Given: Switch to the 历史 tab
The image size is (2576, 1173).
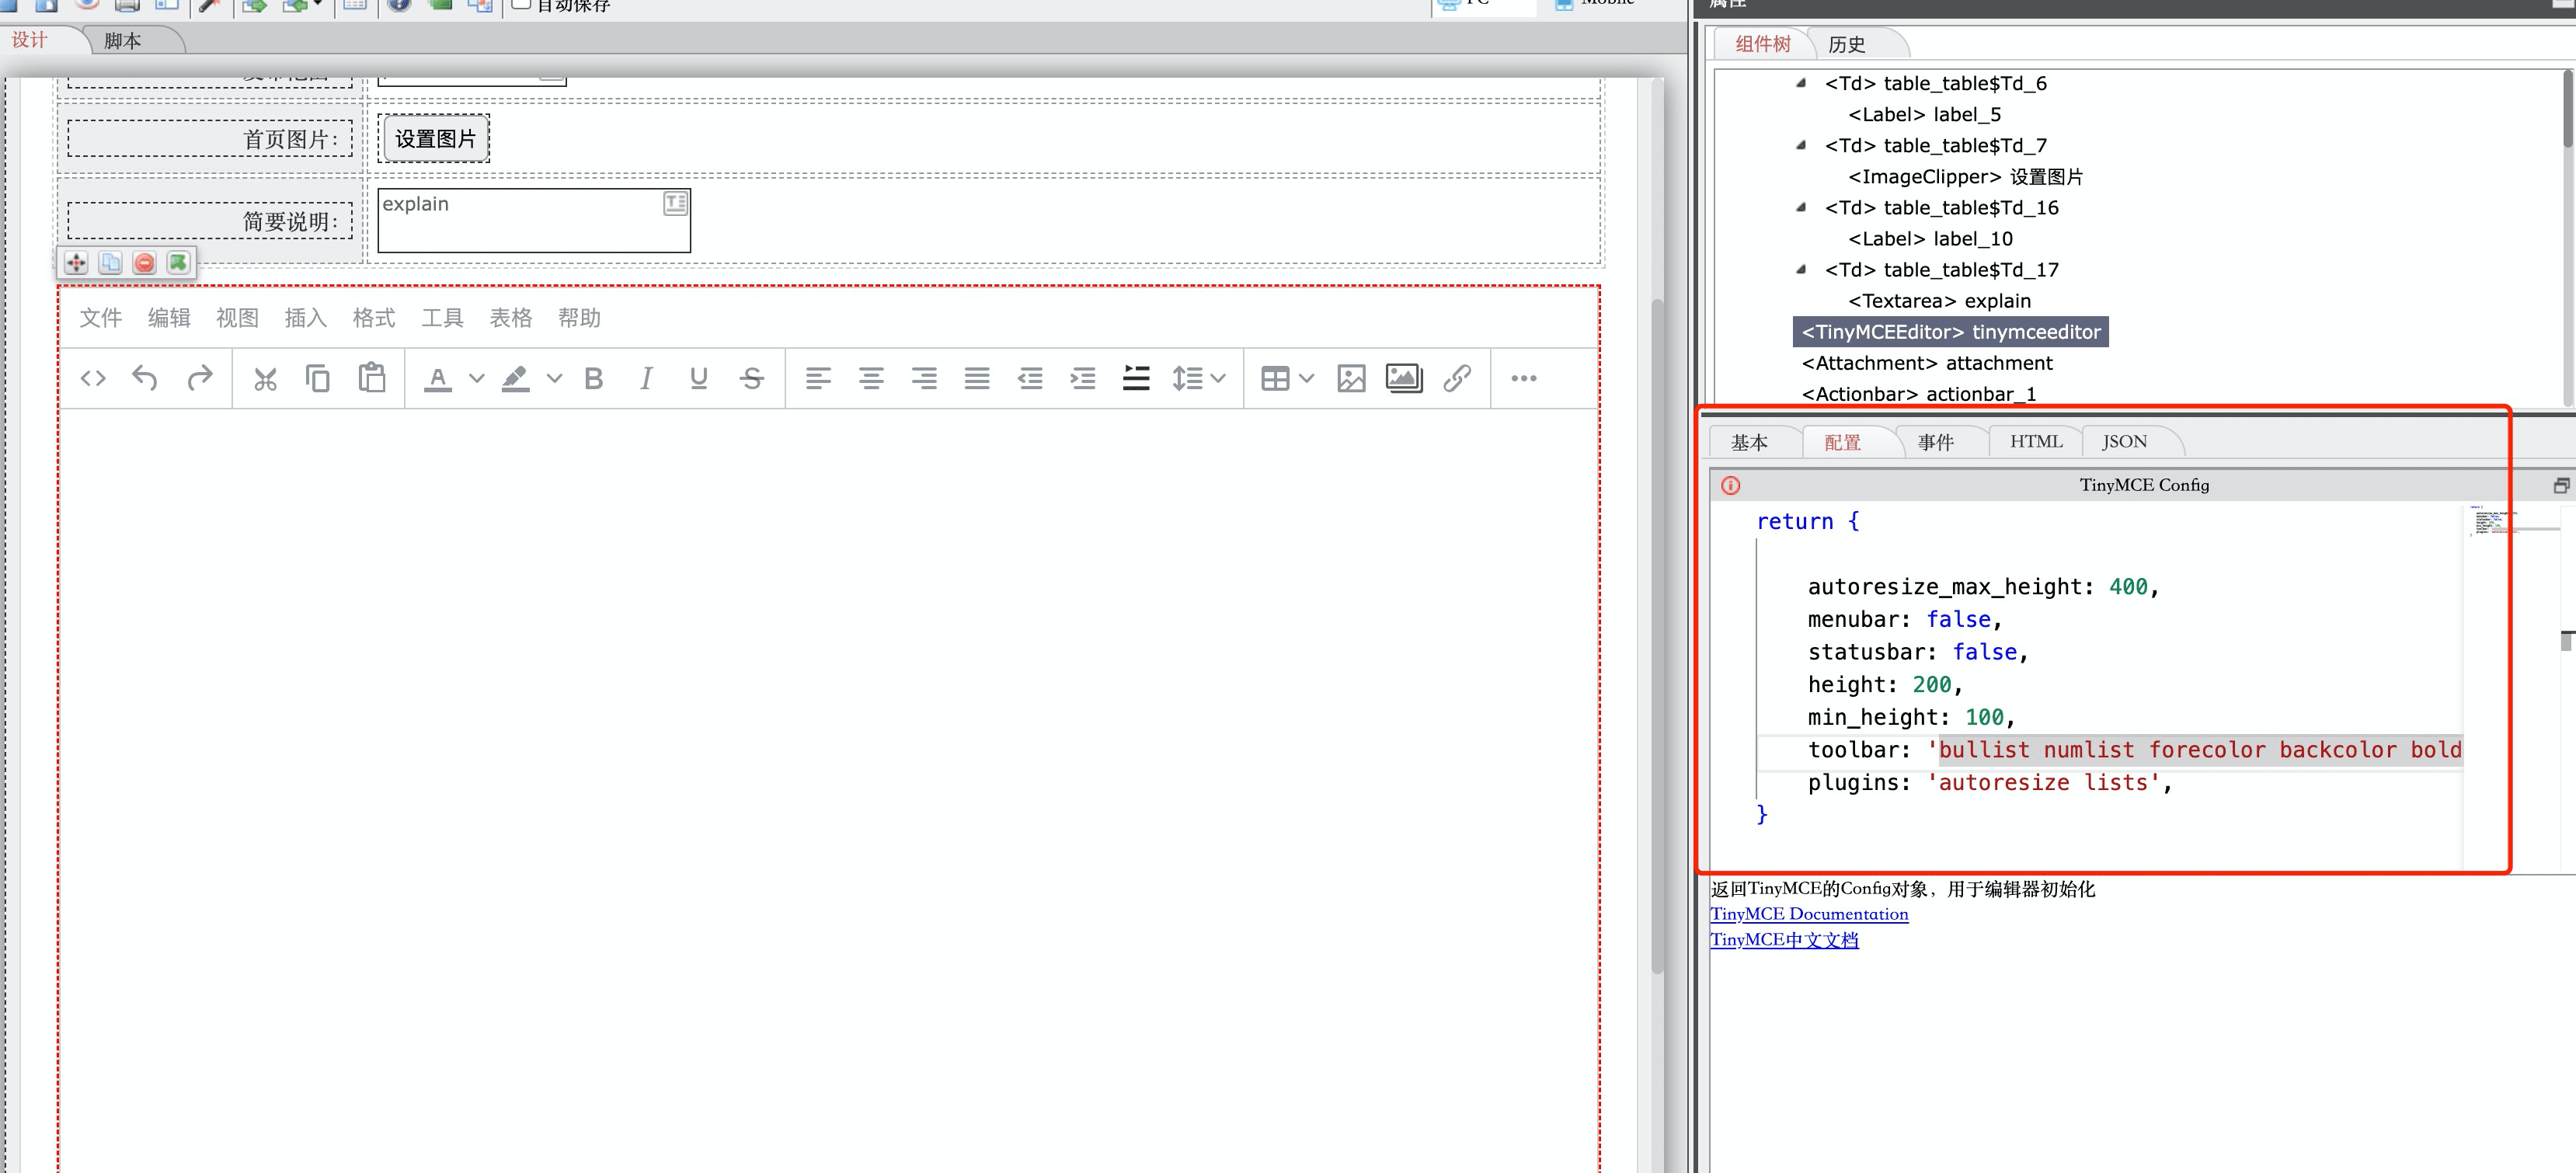Looking at the screenshot, I should [1847, 44].
